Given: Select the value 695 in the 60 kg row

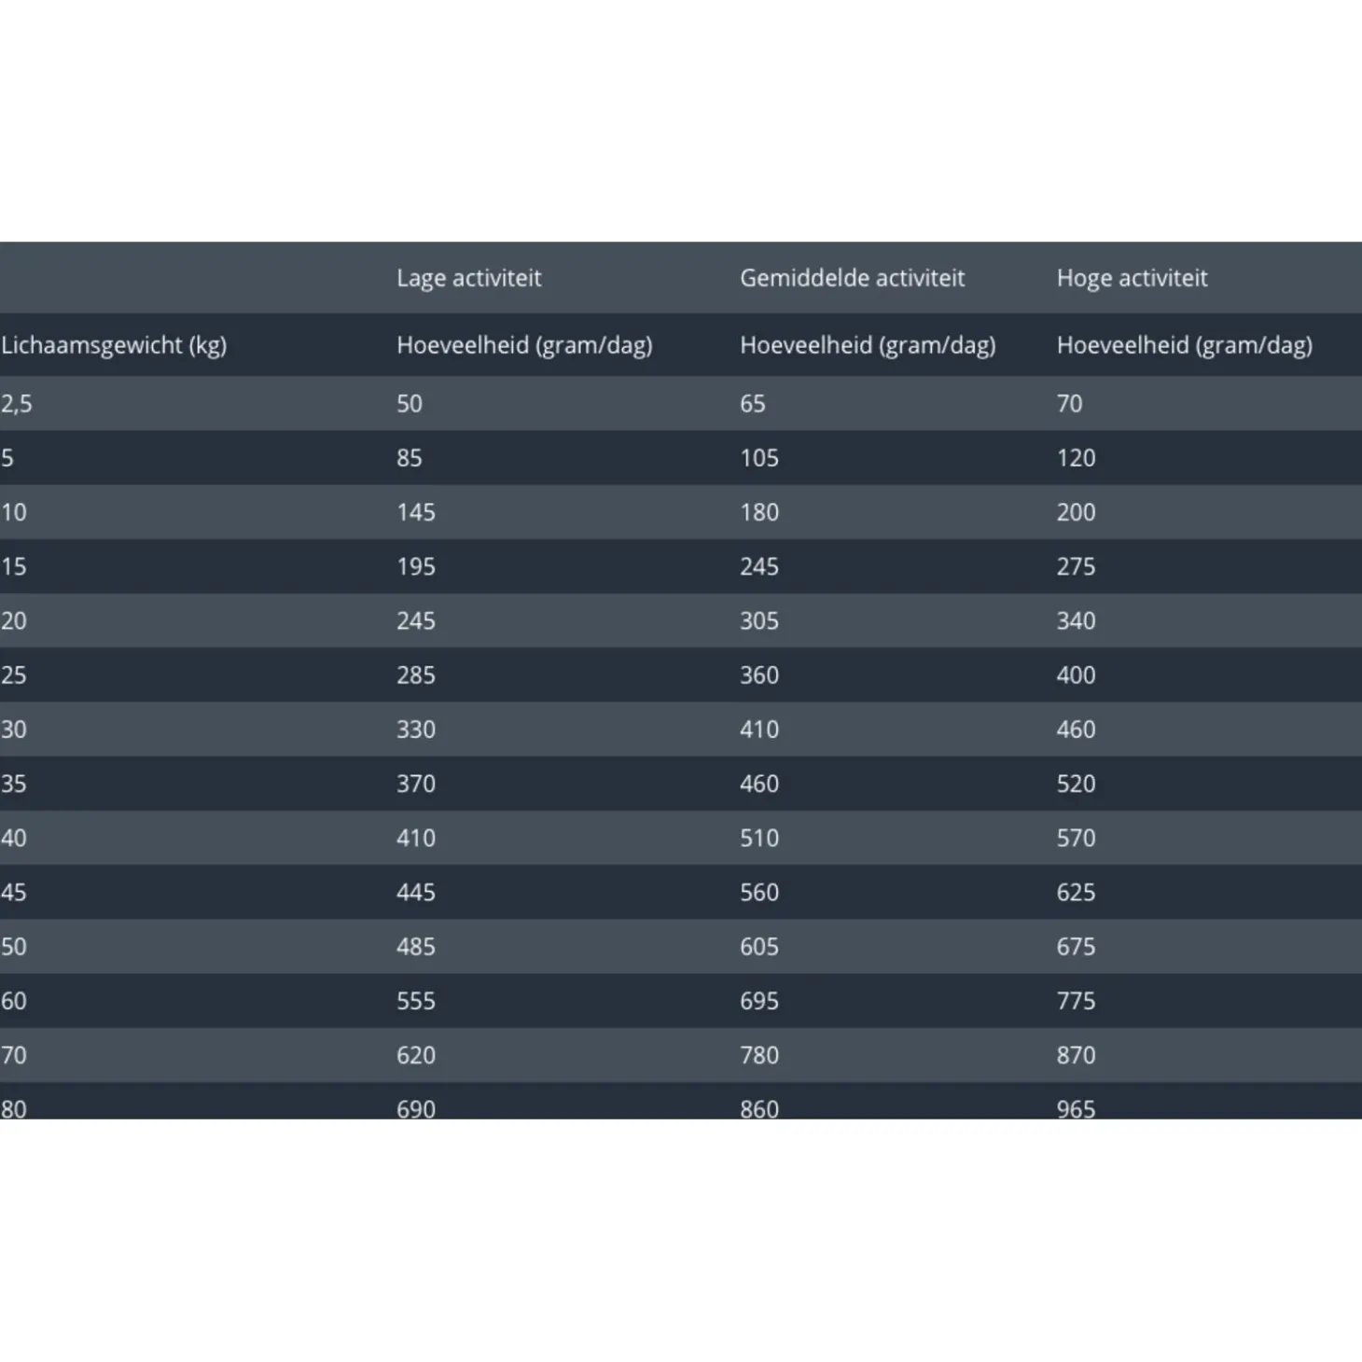Looking at the screenshot, I should pyautogui.click(x=758, y=1000).
